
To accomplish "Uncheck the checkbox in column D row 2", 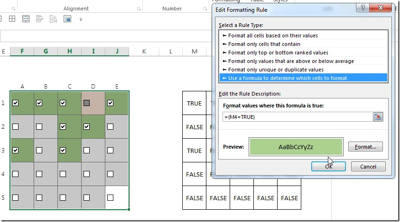I will [x=86, y=126].
